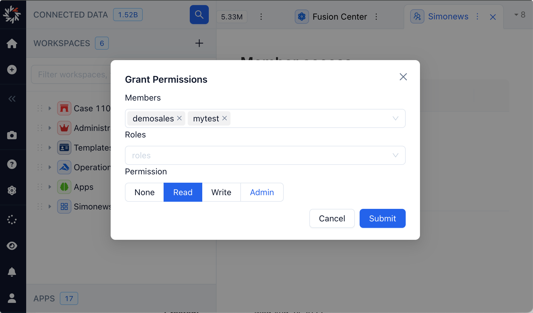Switch to the Fusion Center tab
533x313 pixels.
pos(339,17)
